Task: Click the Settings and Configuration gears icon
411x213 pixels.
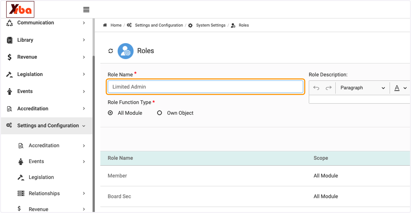Action: [x=9, y=126]
